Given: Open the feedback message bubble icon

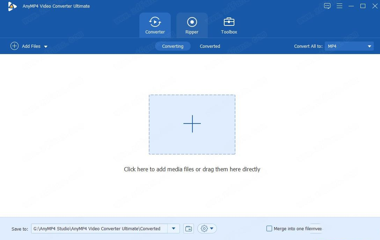Looking at the screenshot, I should pyautogui.click(x=327, y=6).
